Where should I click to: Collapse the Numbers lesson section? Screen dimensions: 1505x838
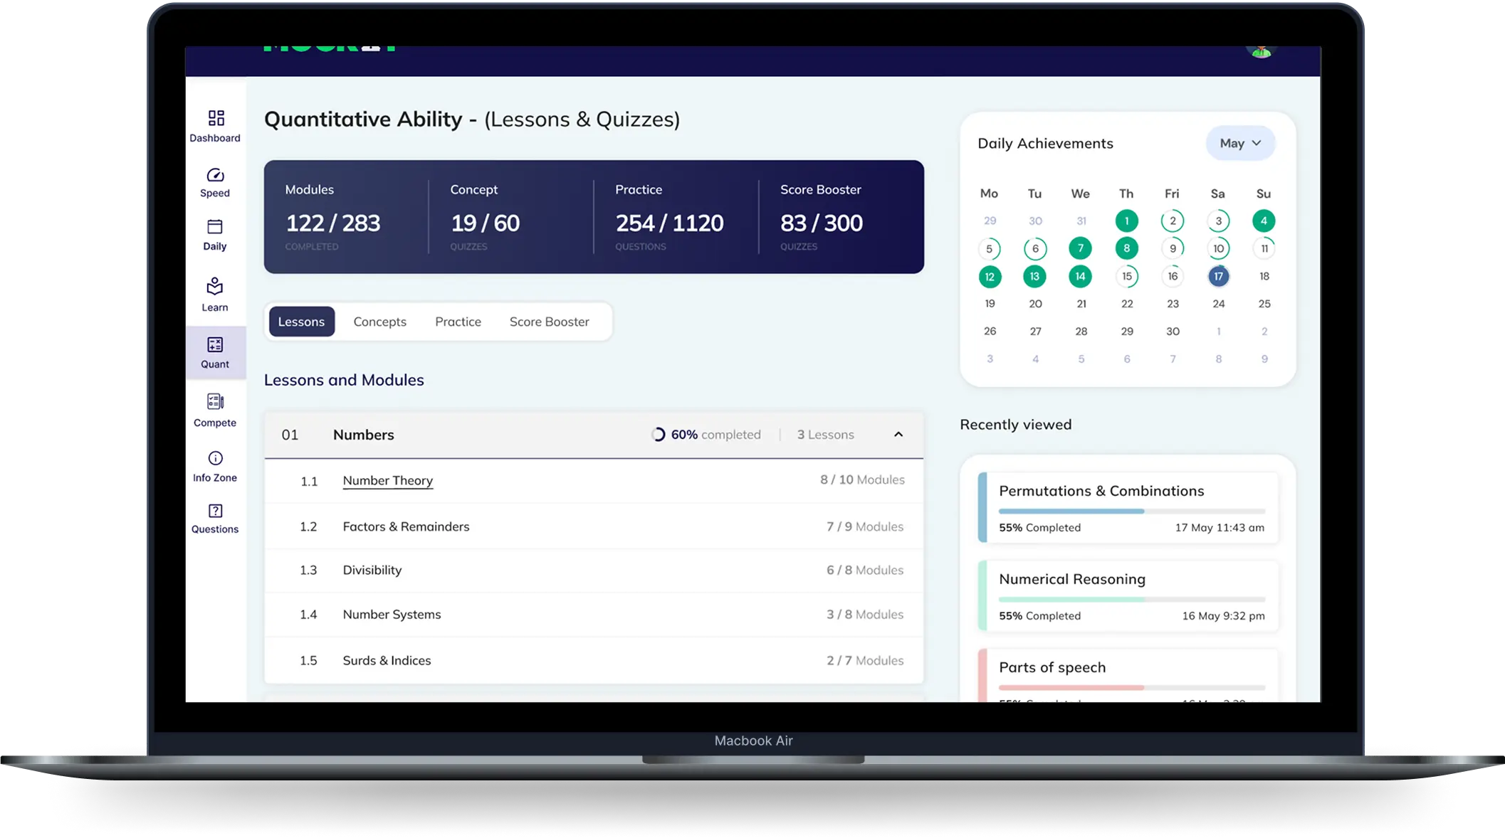pyautogui.click(x=898, y=435)
